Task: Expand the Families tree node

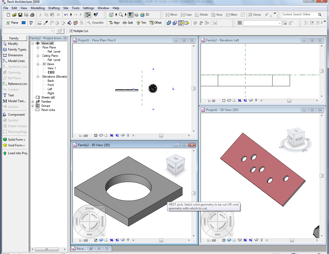Action: click(x=33, y=102)
